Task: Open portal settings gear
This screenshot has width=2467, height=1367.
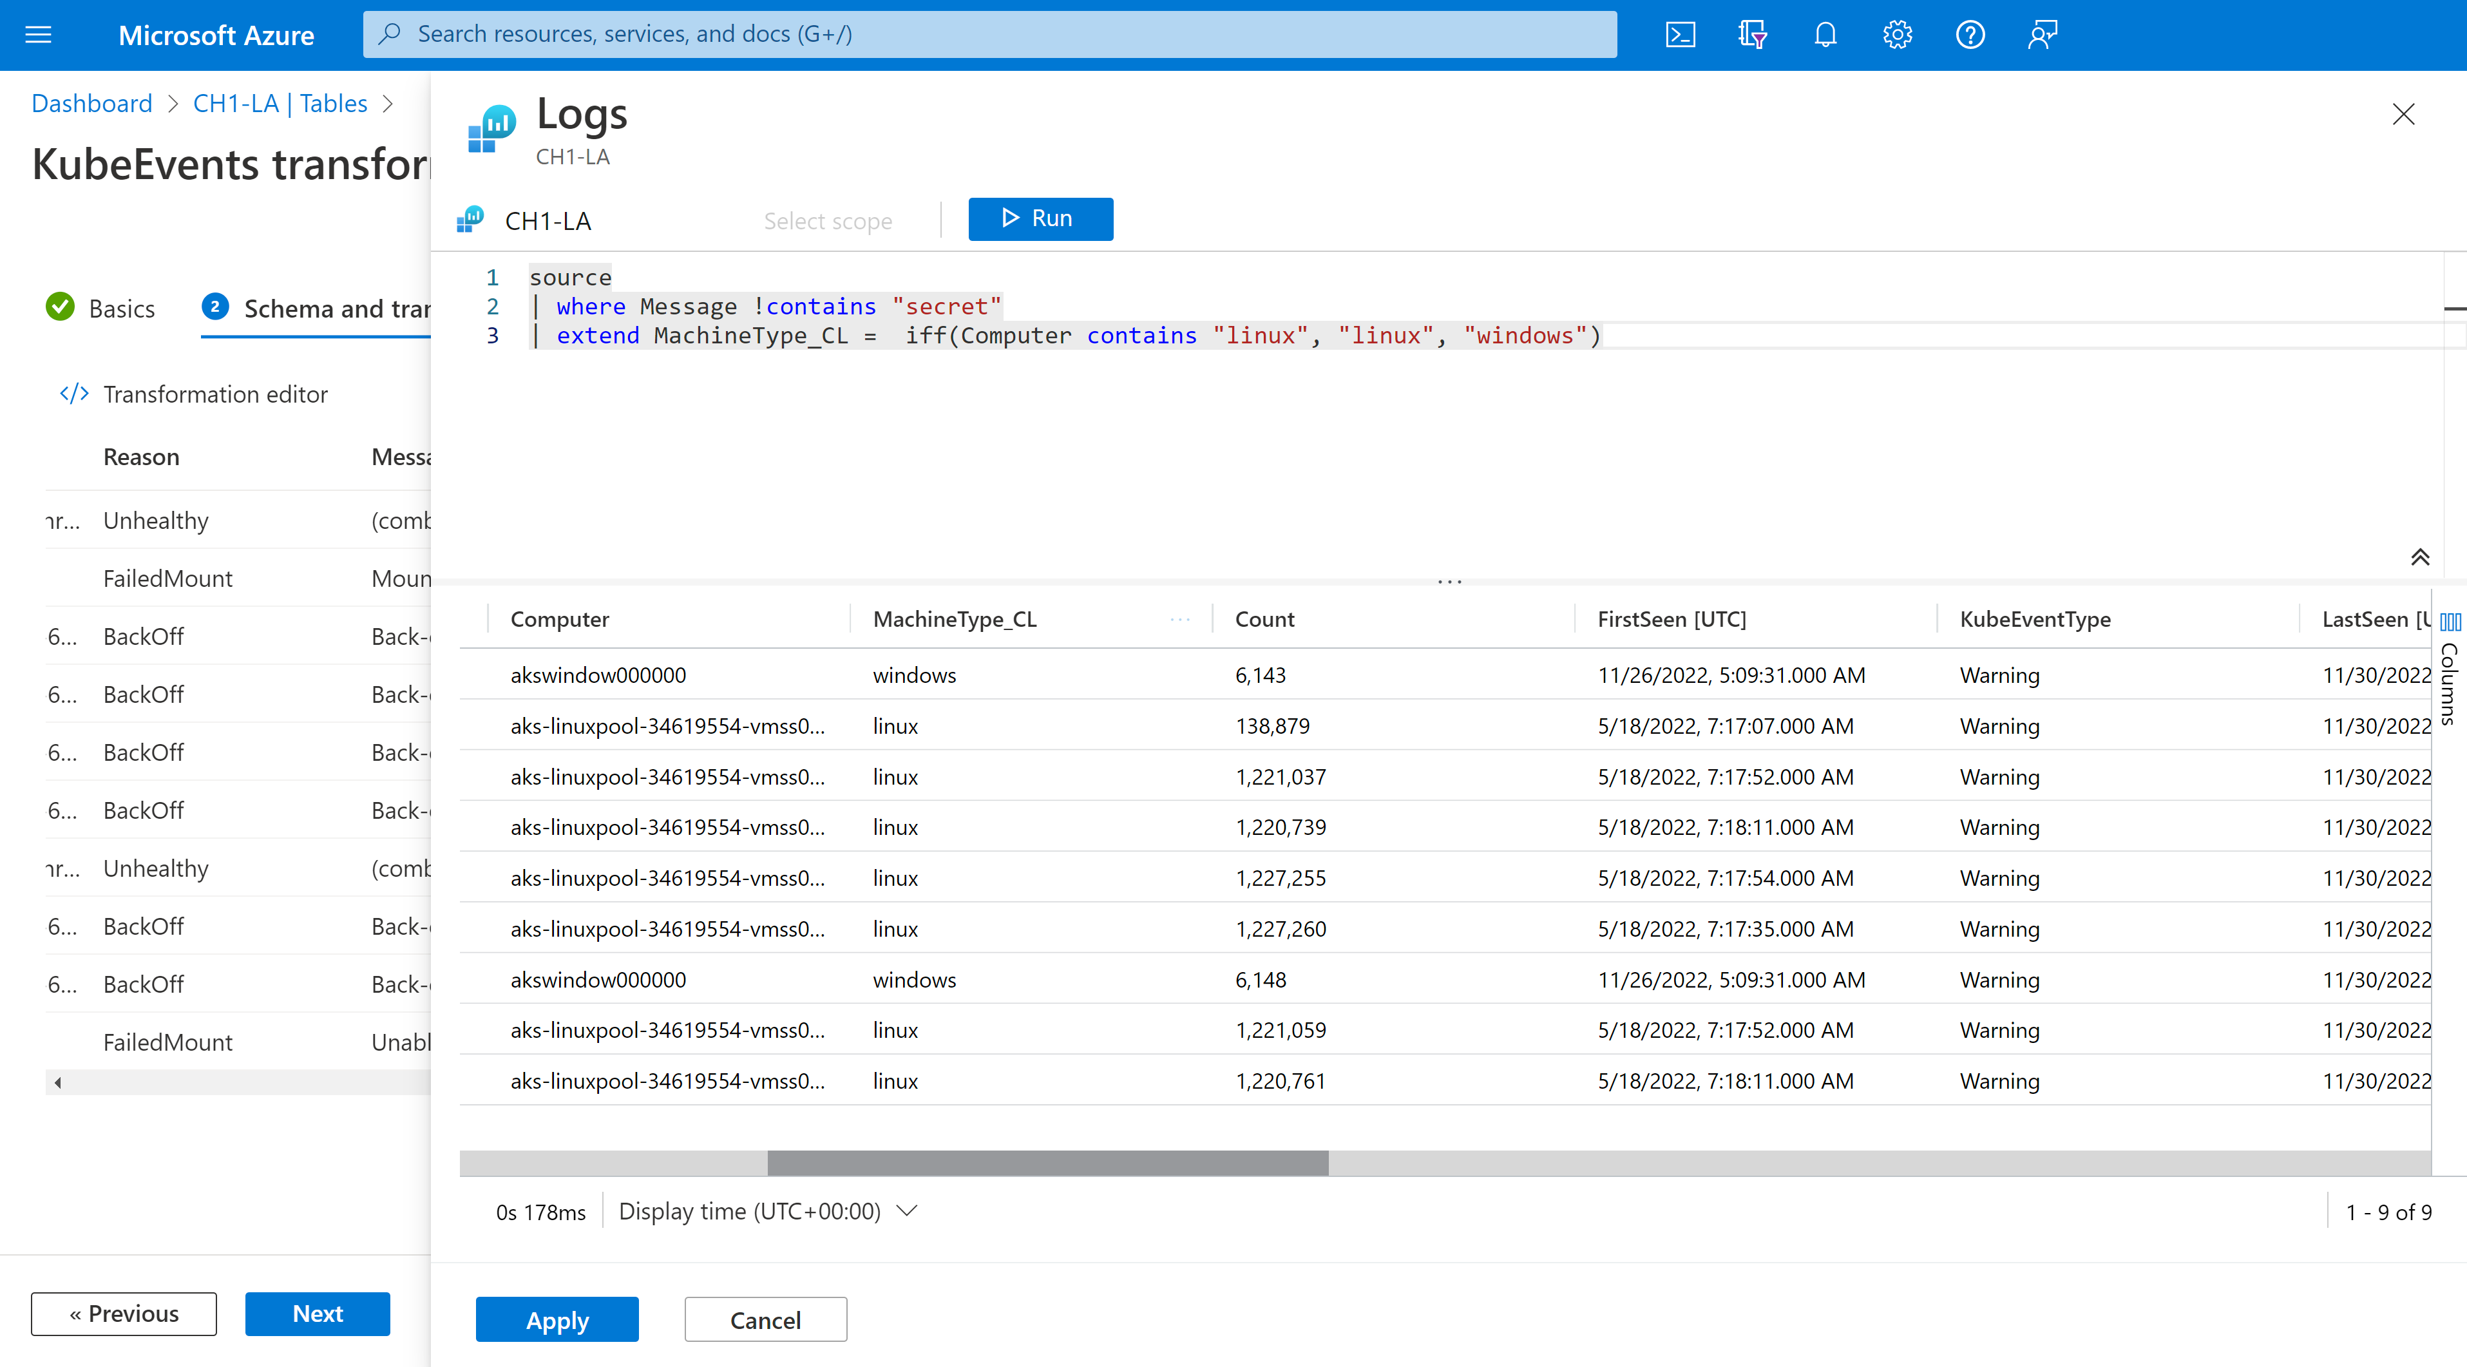Action: pos(1897,35)
